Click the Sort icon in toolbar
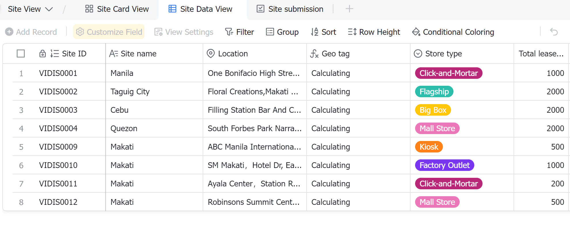This screenshot has width=570, height=229. click(315, 32)
